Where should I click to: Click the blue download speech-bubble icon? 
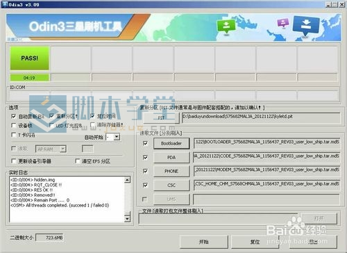[x=306, y=26]
